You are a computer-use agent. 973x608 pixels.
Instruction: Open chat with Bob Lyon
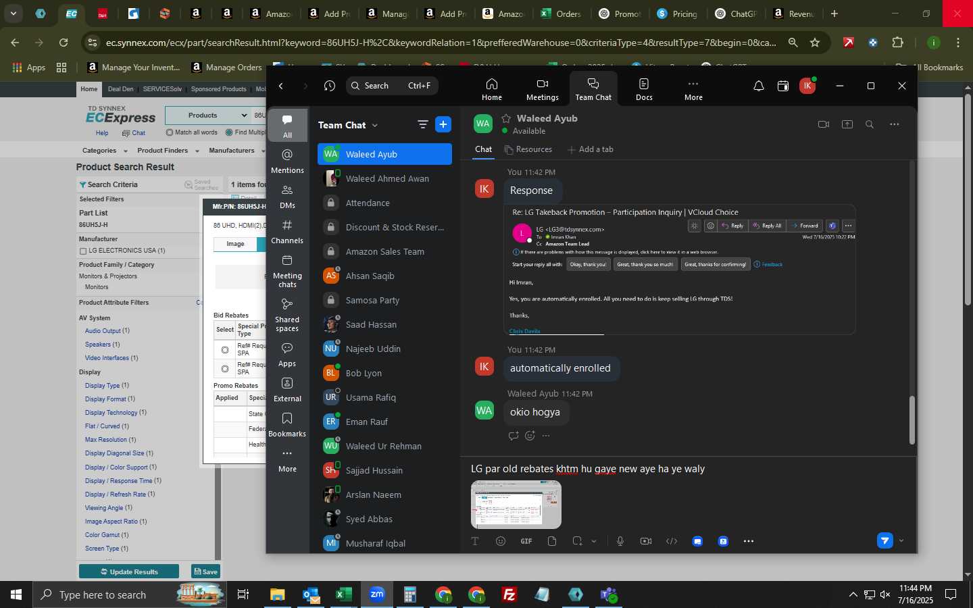click(384, 373)
